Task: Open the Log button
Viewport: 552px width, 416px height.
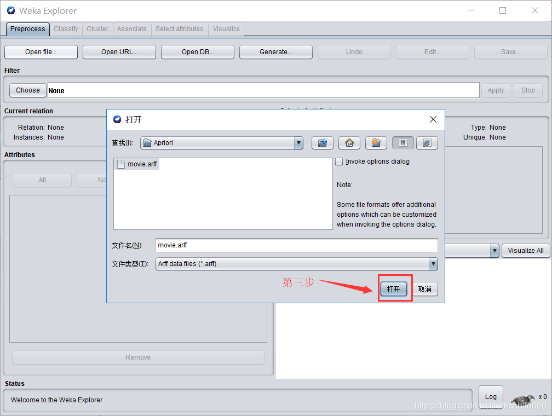Action: click(491, 397)
